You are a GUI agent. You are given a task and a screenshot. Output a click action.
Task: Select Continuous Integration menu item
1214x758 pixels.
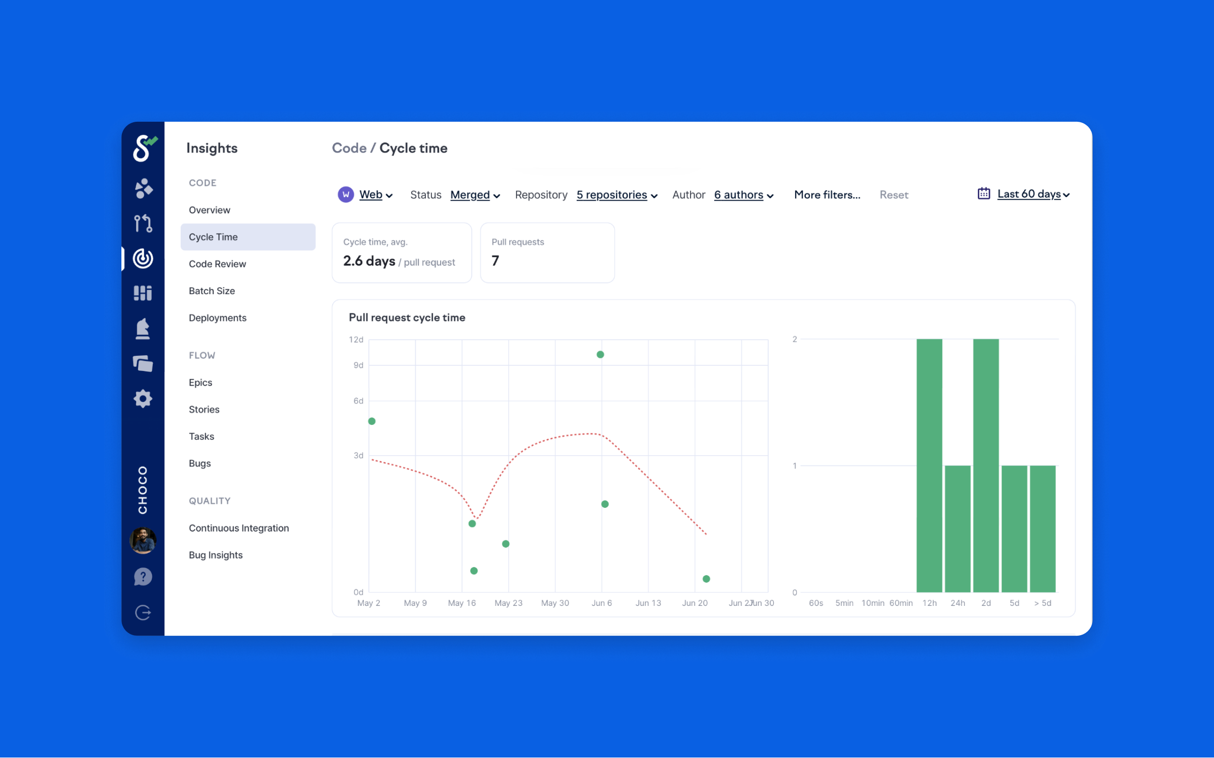point(239,528)
